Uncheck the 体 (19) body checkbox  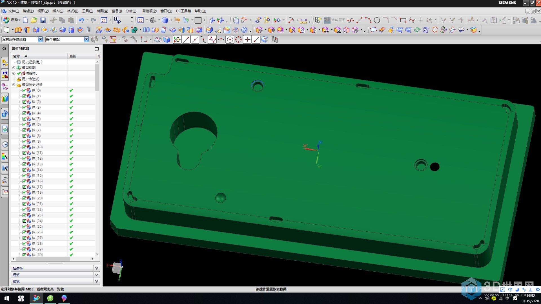[x=24, y=193]
